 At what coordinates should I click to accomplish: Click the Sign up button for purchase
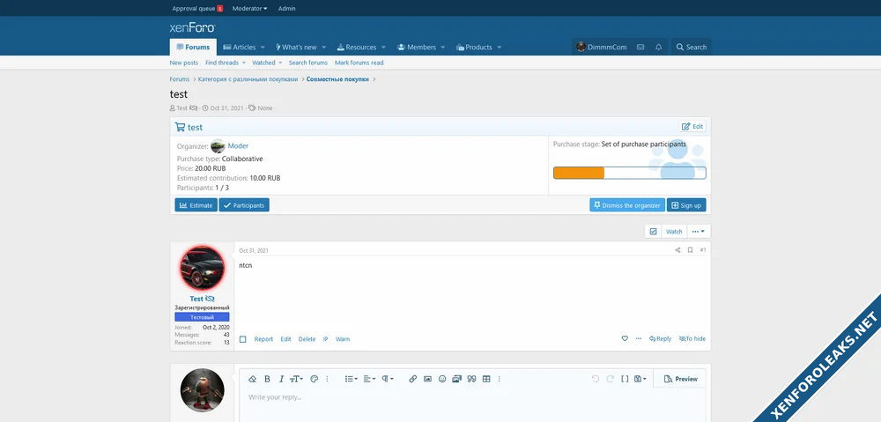pyautogui.click(x=686, y=205)
